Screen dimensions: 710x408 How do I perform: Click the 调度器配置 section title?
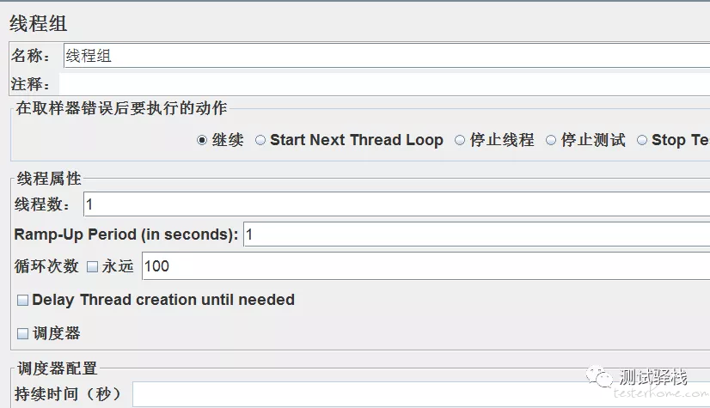tap(58, 368)
